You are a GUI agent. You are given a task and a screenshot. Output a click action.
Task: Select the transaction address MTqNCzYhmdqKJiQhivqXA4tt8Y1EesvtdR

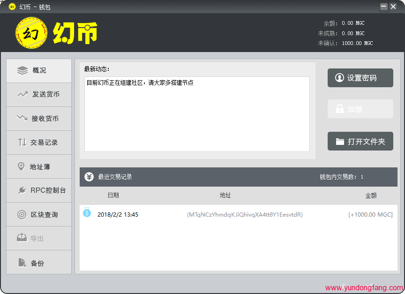245,215
